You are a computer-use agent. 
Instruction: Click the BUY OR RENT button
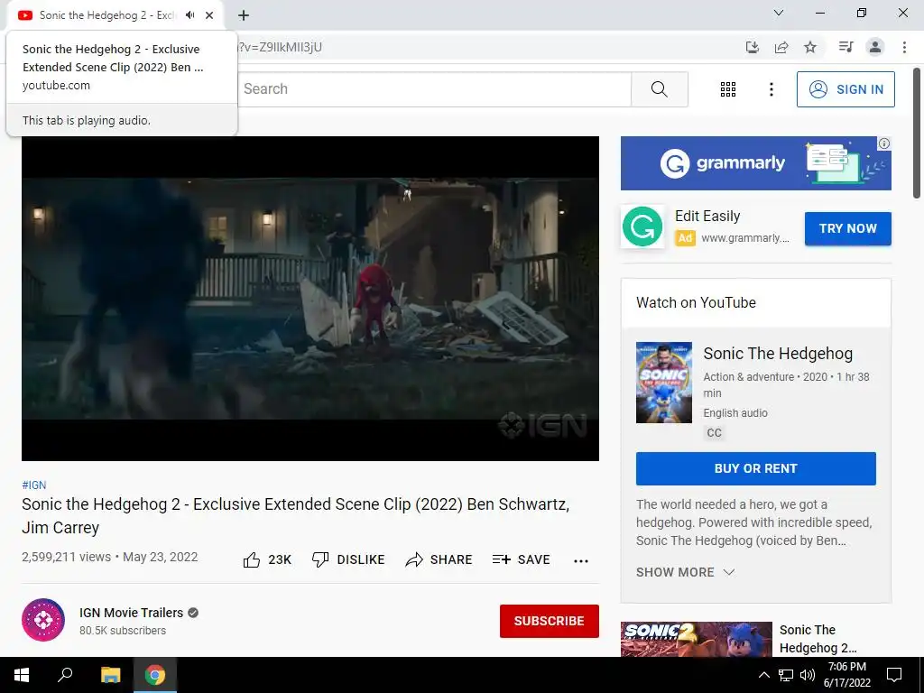pyautogui.click(x=755, y=468)
